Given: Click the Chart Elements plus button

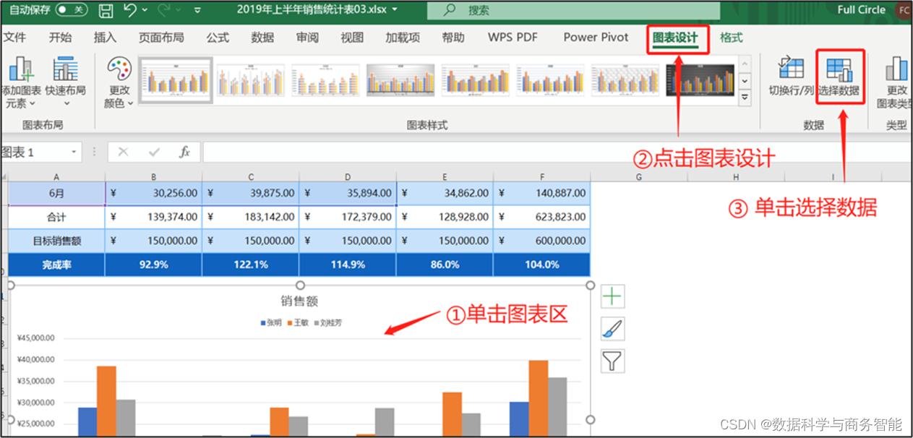Looking at the screenshot, I should coord(612,296).
